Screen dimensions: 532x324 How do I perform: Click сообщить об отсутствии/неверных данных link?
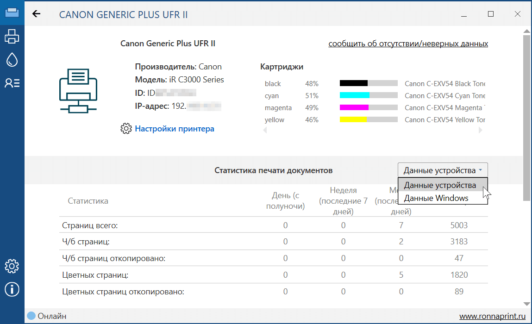pyautogui.click(x=408, y=44)
